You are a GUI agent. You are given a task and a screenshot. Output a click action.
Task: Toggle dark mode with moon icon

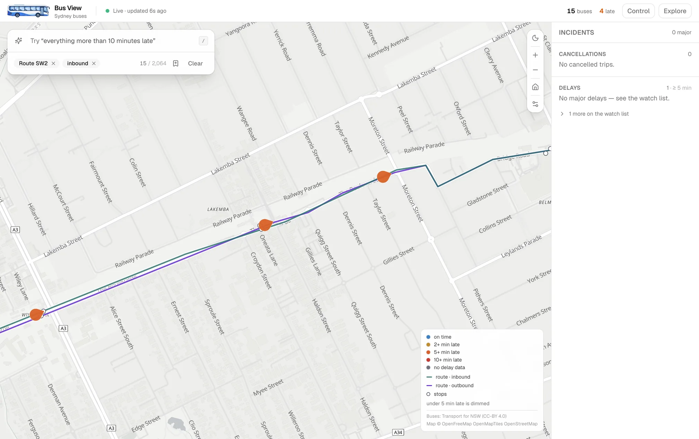click(535, 38)
